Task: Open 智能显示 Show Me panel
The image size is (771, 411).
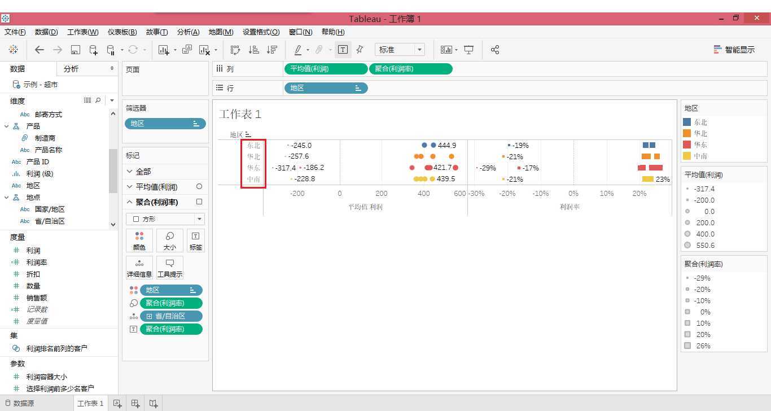Action: tap(734, 50)
